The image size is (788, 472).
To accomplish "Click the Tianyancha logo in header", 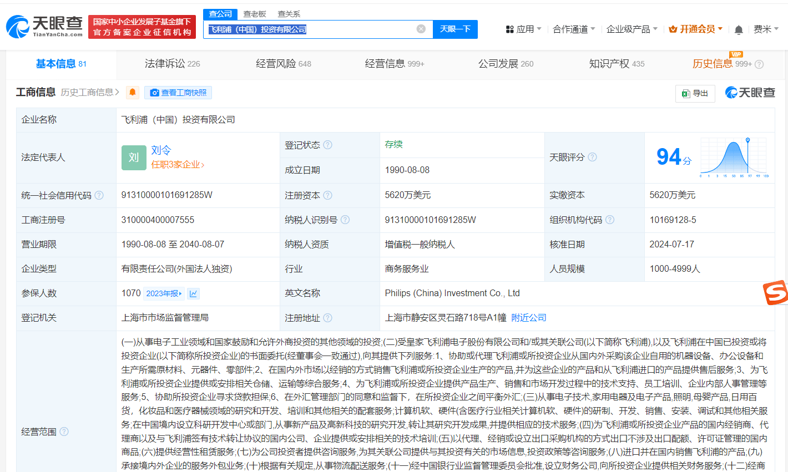I will point(44,26).
